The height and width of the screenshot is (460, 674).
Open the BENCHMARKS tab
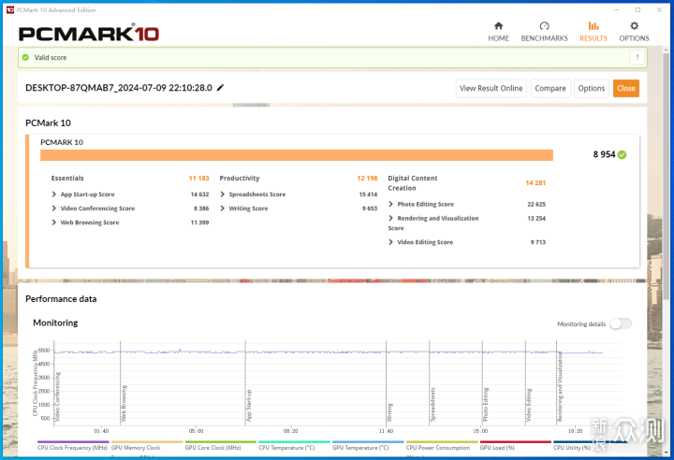point(544,32)
